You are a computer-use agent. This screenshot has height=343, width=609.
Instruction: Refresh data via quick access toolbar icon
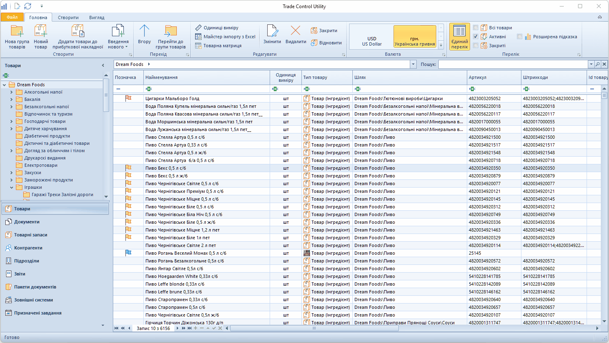pos(27,6)
